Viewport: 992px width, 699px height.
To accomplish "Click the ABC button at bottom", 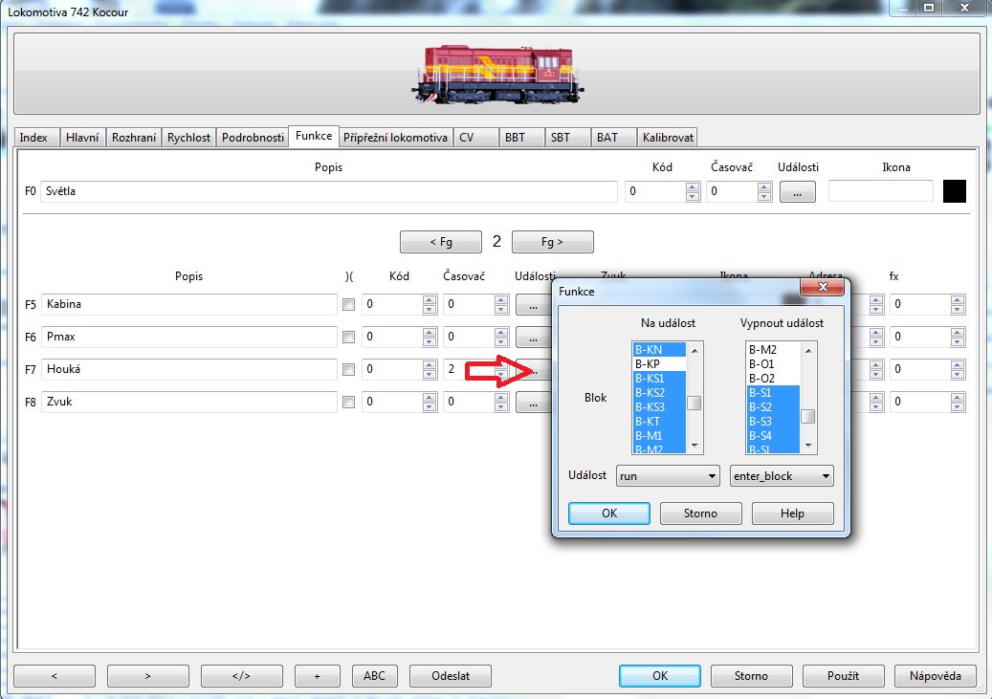I will (375, 676).
